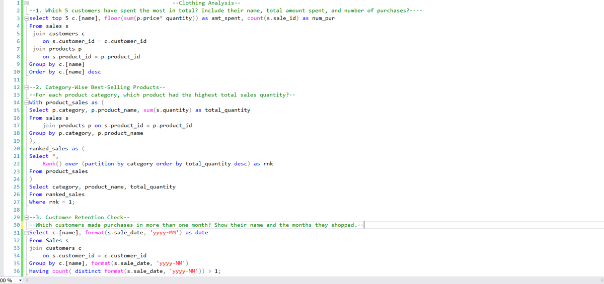Click 'join products p on s.product_id' line 17
The height and width of the screenshot is (284, 604).
click(x=117, y=126)
